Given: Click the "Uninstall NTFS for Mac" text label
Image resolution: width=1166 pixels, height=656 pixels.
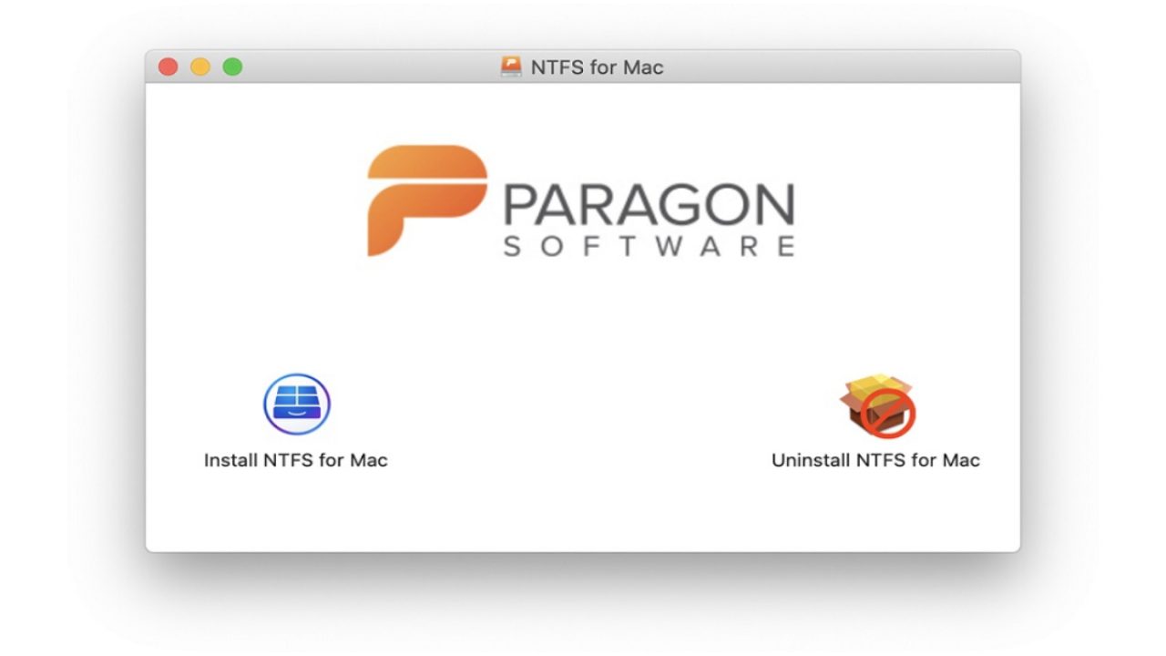Looking at the screenshot, I should point(875,460).
